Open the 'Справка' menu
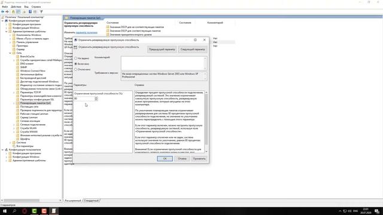This screenshot has height=215, width=383. [x=36, y=7]
